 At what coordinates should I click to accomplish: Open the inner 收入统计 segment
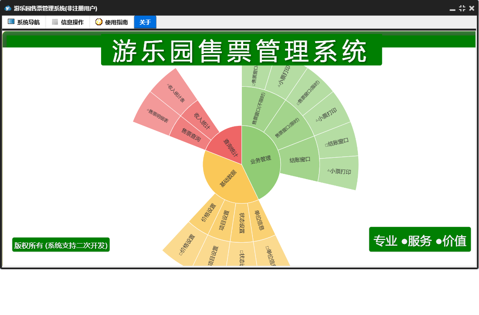[x=201, y=121]
